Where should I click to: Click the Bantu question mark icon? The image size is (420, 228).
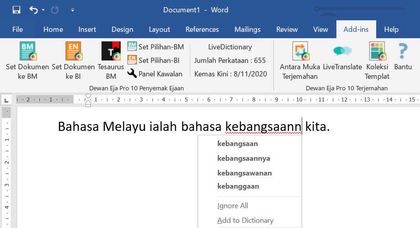[403, 51]
